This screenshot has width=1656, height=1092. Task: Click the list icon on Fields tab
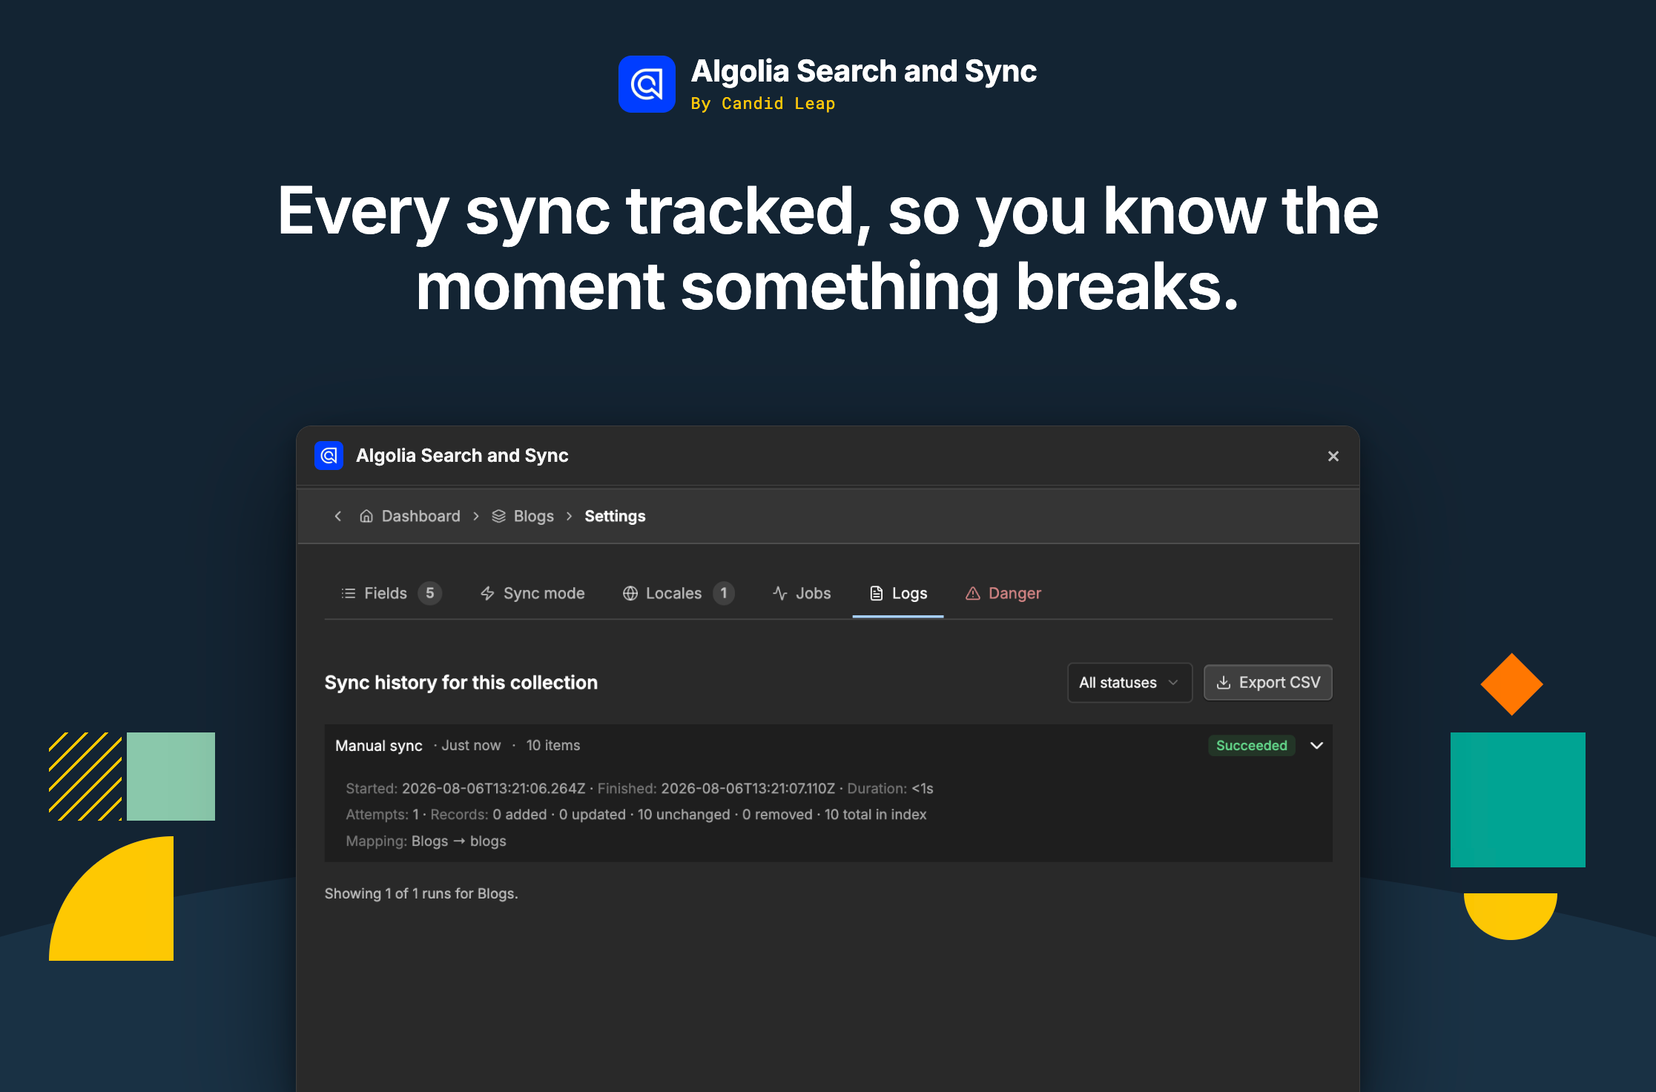coord(348,593)
